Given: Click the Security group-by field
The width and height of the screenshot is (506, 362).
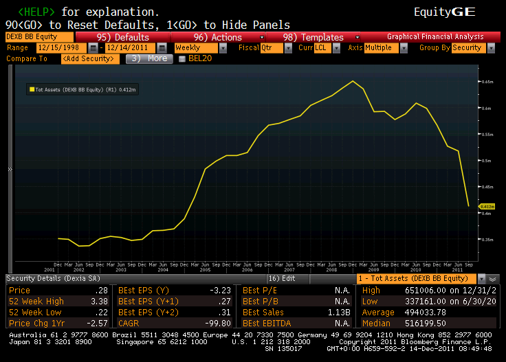Looking at the screenshot, I should [469, 48].
